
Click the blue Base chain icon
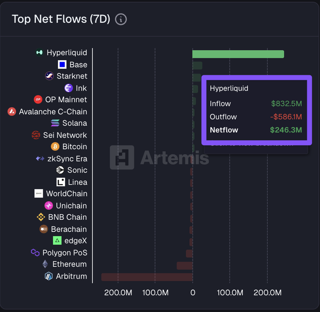[62, 65]
